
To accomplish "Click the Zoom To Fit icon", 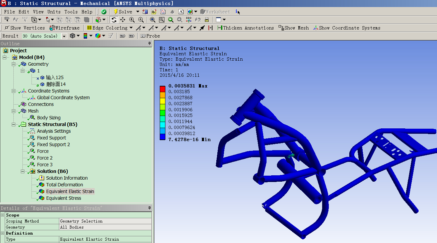I will 153,20.
